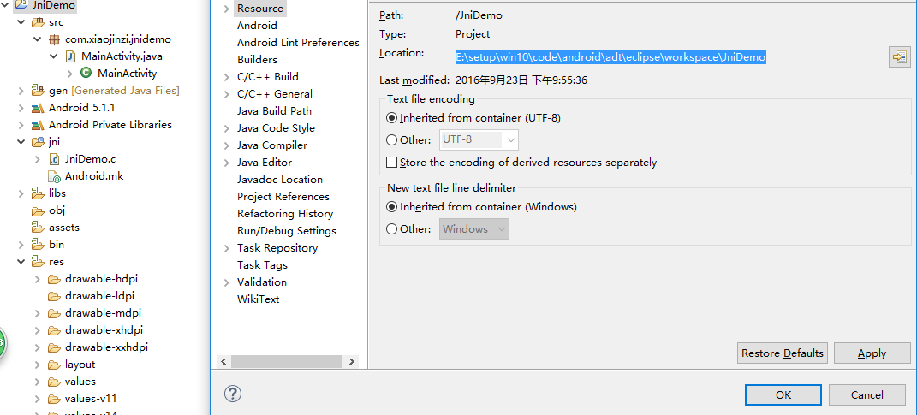Select Inherited from container (UTF-8) option
This screenshot has width=917, height=415.
392,117
